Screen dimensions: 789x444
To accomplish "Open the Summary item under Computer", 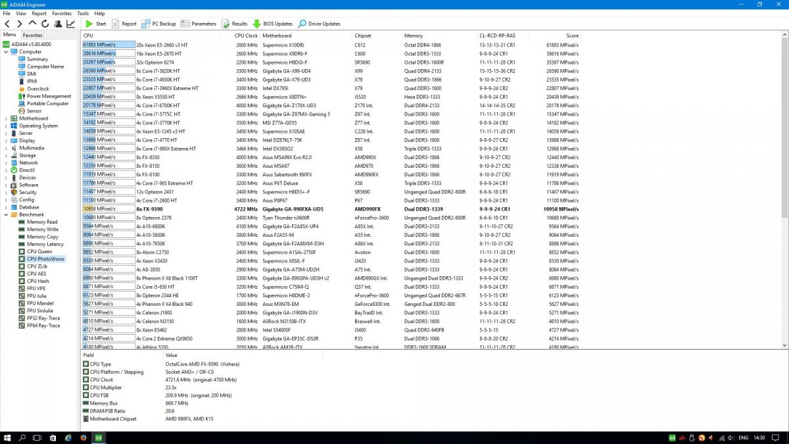I will tap(33, 59).
